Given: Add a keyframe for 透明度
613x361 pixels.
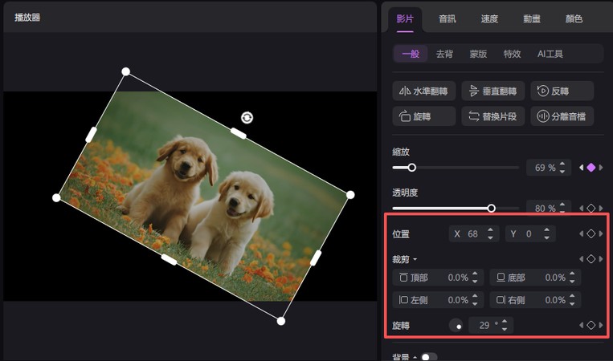Looking at the screenshot, I should 591,208.
